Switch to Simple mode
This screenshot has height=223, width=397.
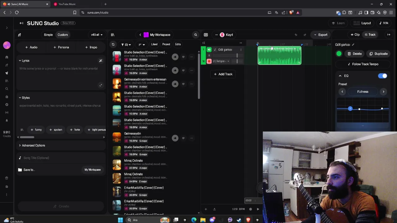coord(48,35)
